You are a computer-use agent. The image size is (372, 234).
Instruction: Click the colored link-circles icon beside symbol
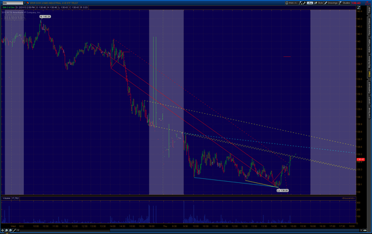coord(28,3)
